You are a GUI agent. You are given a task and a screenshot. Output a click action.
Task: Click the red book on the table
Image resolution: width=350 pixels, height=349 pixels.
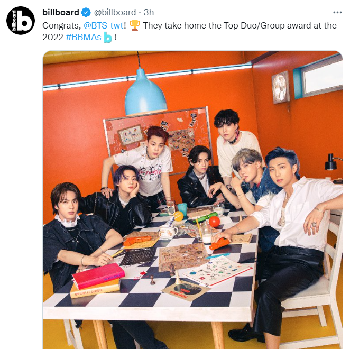coord(98,275)
